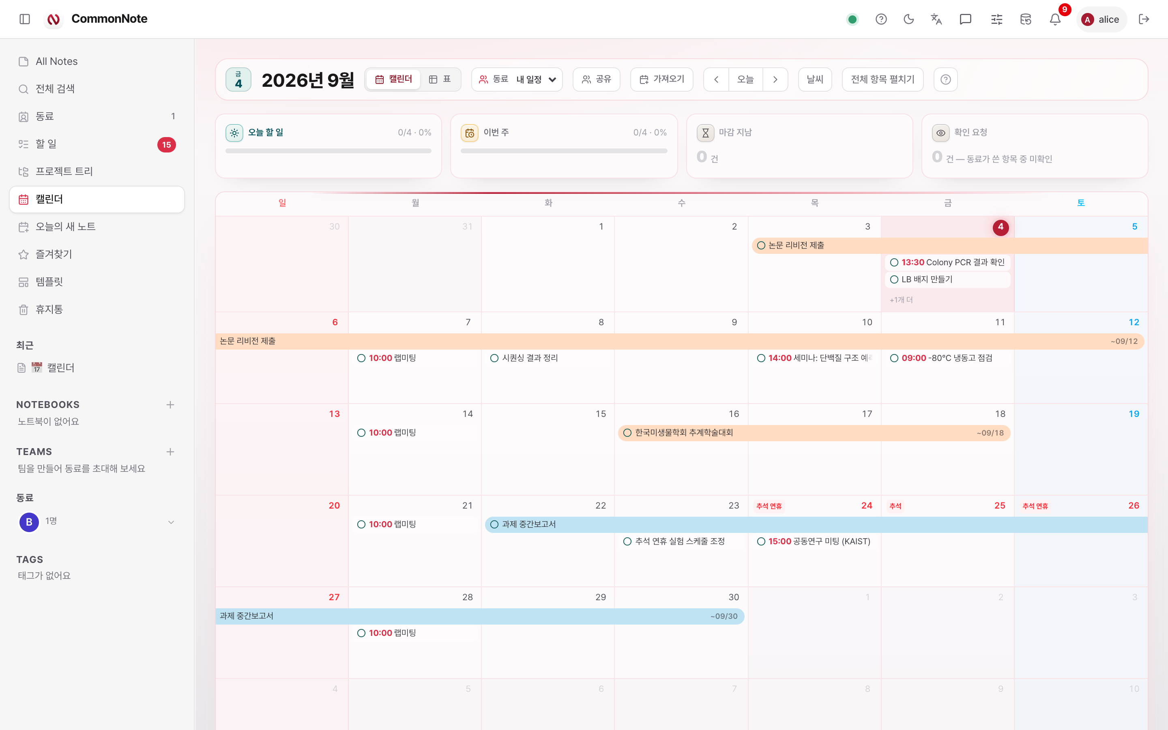Check off 한국미생물학회 추계학술대회
1168x730 pixels.
click(627, 433)
